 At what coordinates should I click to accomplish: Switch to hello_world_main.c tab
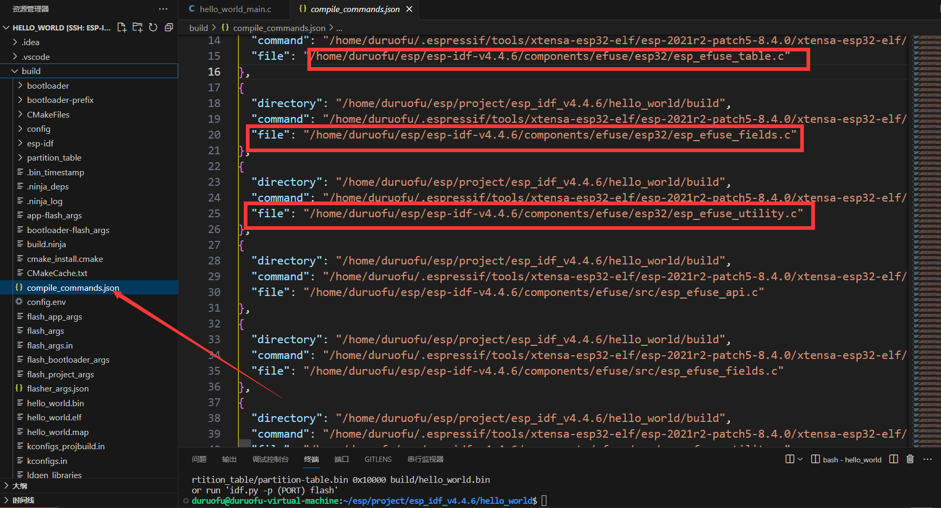coord(235,9)
